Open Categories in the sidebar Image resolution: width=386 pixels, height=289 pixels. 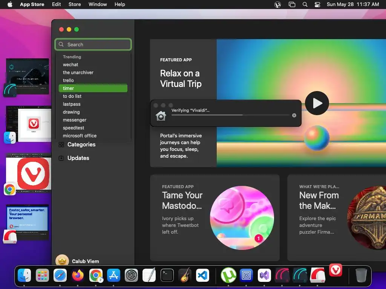[x=81, y=144]
